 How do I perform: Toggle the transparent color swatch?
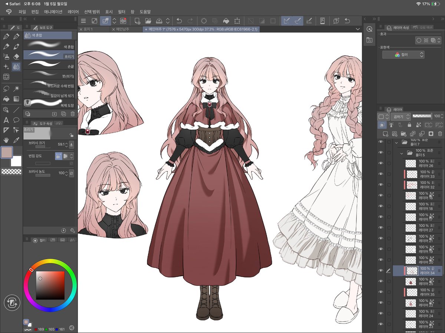pos(11,172)
